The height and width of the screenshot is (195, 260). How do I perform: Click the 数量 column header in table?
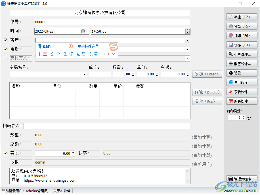87,86
